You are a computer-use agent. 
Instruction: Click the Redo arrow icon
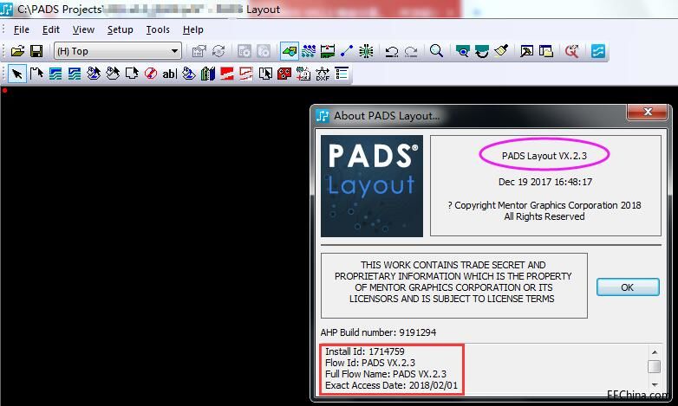click(x=411, y=51)
